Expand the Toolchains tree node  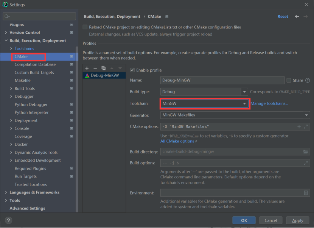(x=11, y=48)
